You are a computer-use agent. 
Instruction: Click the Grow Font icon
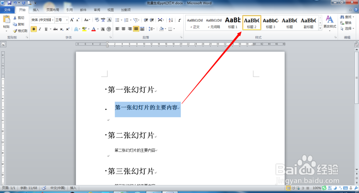[72, 20]
